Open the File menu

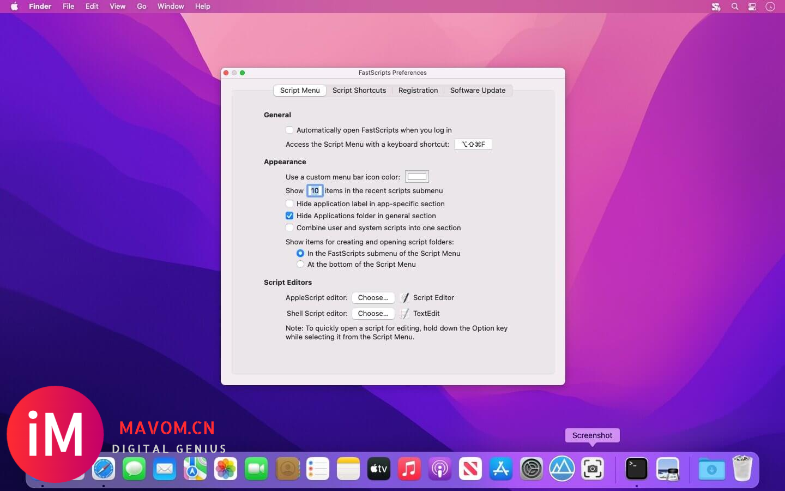pos(69,7)
